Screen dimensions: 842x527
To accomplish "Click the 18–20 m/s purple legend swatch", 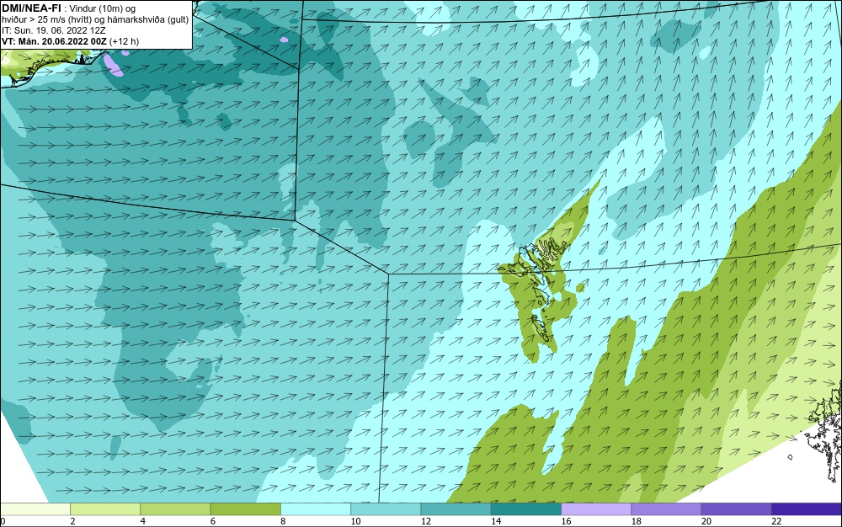I will click(x=666, y=509).
